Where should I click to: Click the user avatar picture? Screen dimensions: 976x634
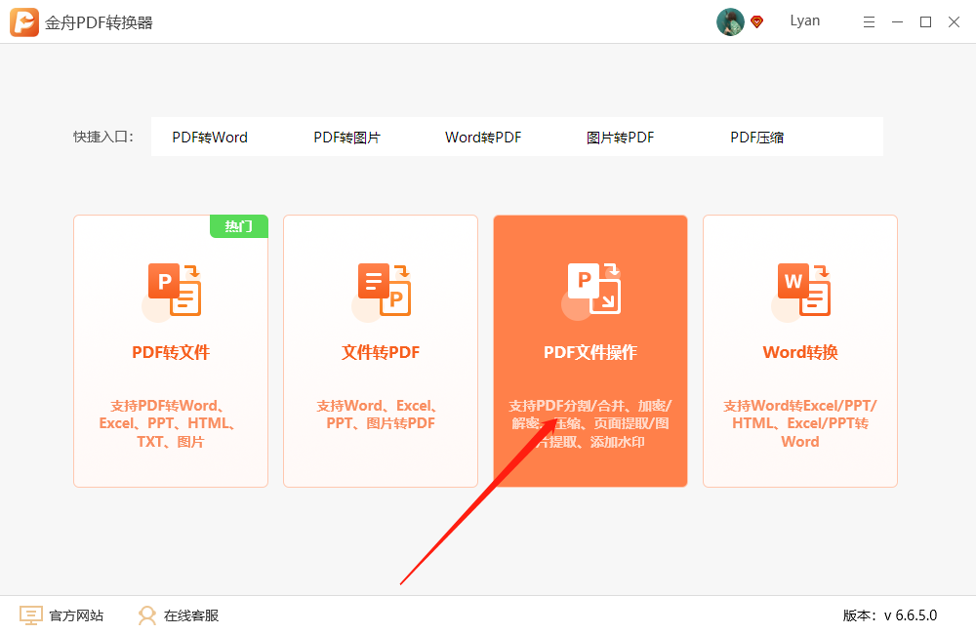(x=730, y=20)
